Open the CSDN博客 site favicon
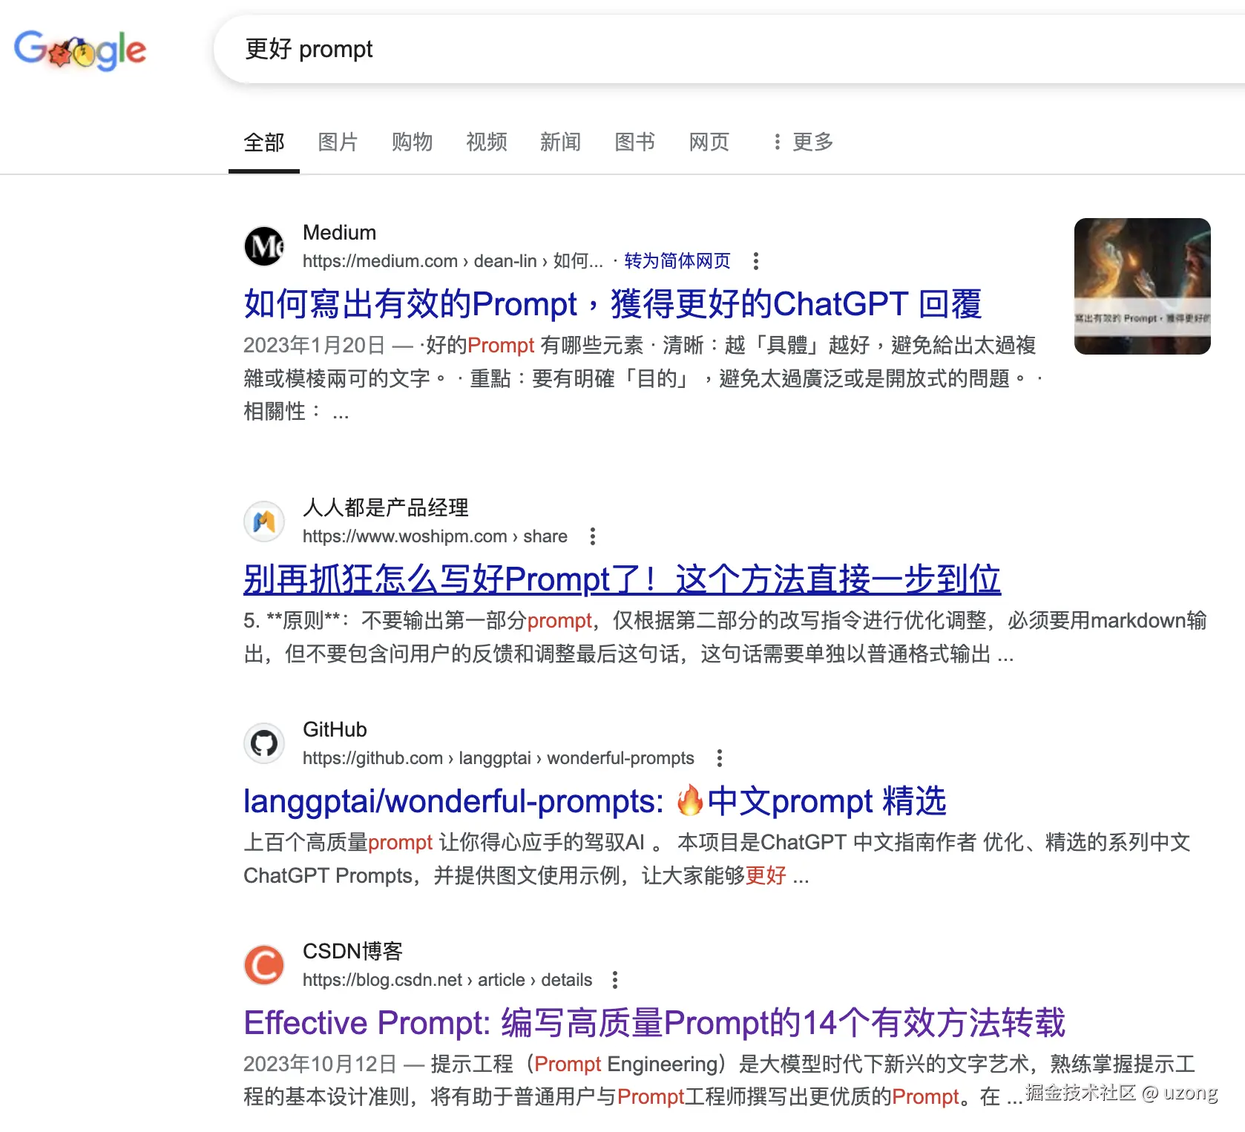This screenshot has width=1245, height=1132. click(264, 965)
